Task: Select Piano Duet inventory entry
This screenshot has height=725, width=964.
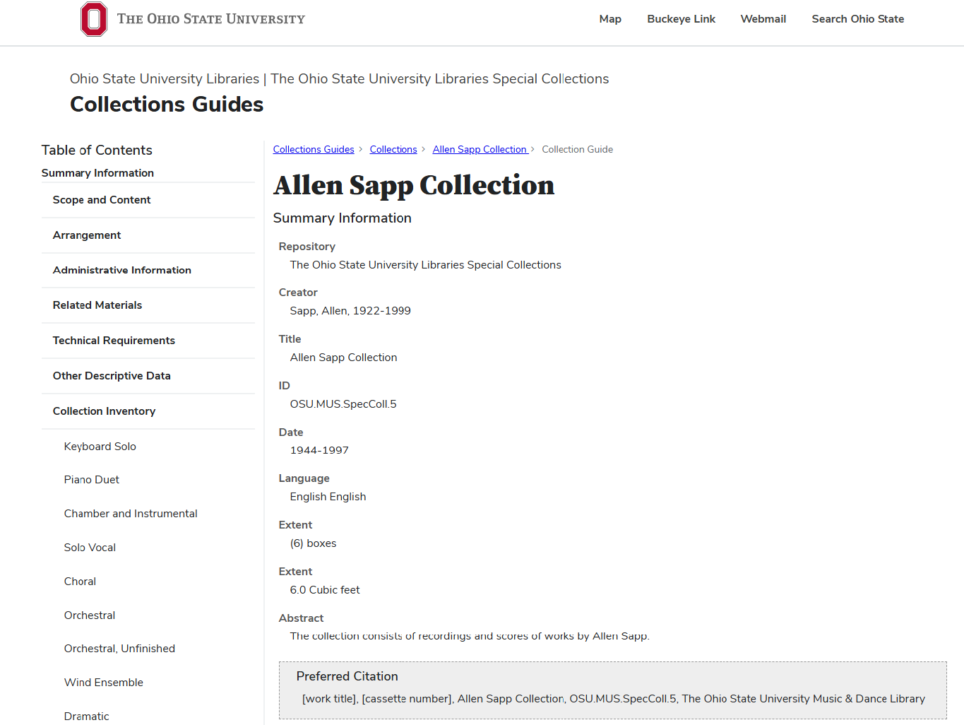Action: tap(92, 480)
